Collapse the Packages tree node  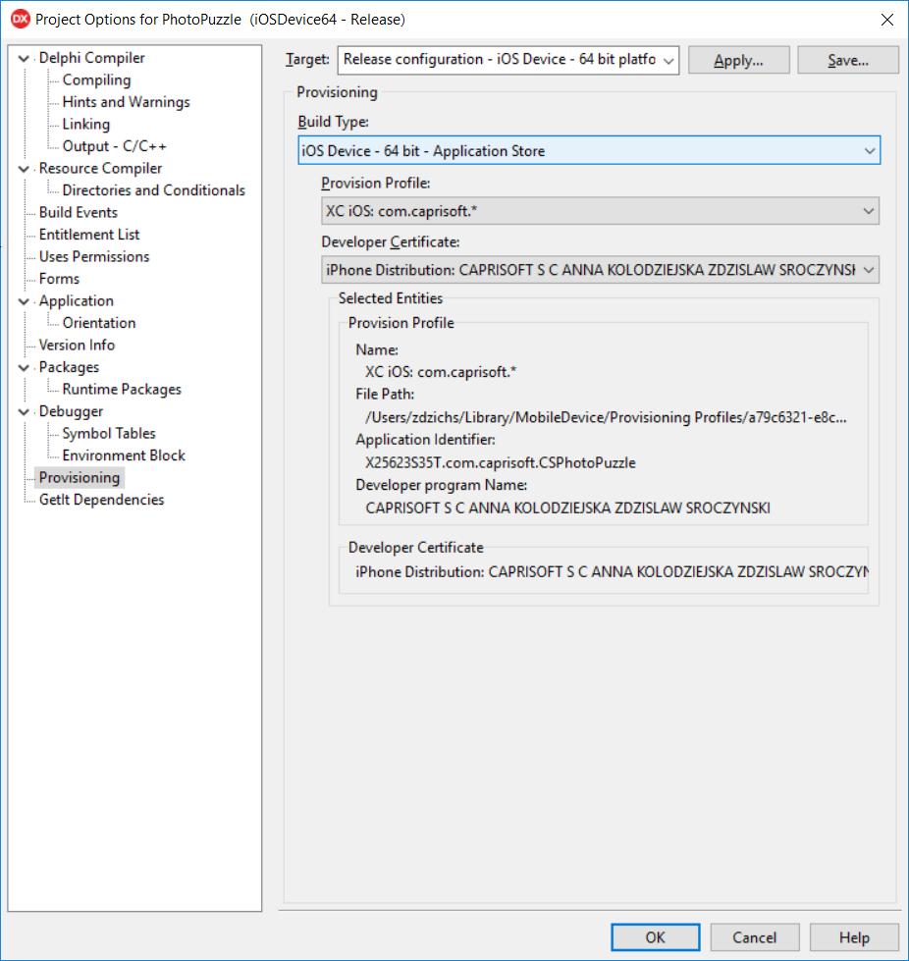24,367
